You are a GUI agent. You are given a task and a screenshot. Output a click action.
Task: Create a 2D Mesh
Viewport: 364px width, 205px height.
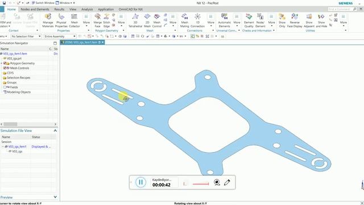click(x=147, y=20)
